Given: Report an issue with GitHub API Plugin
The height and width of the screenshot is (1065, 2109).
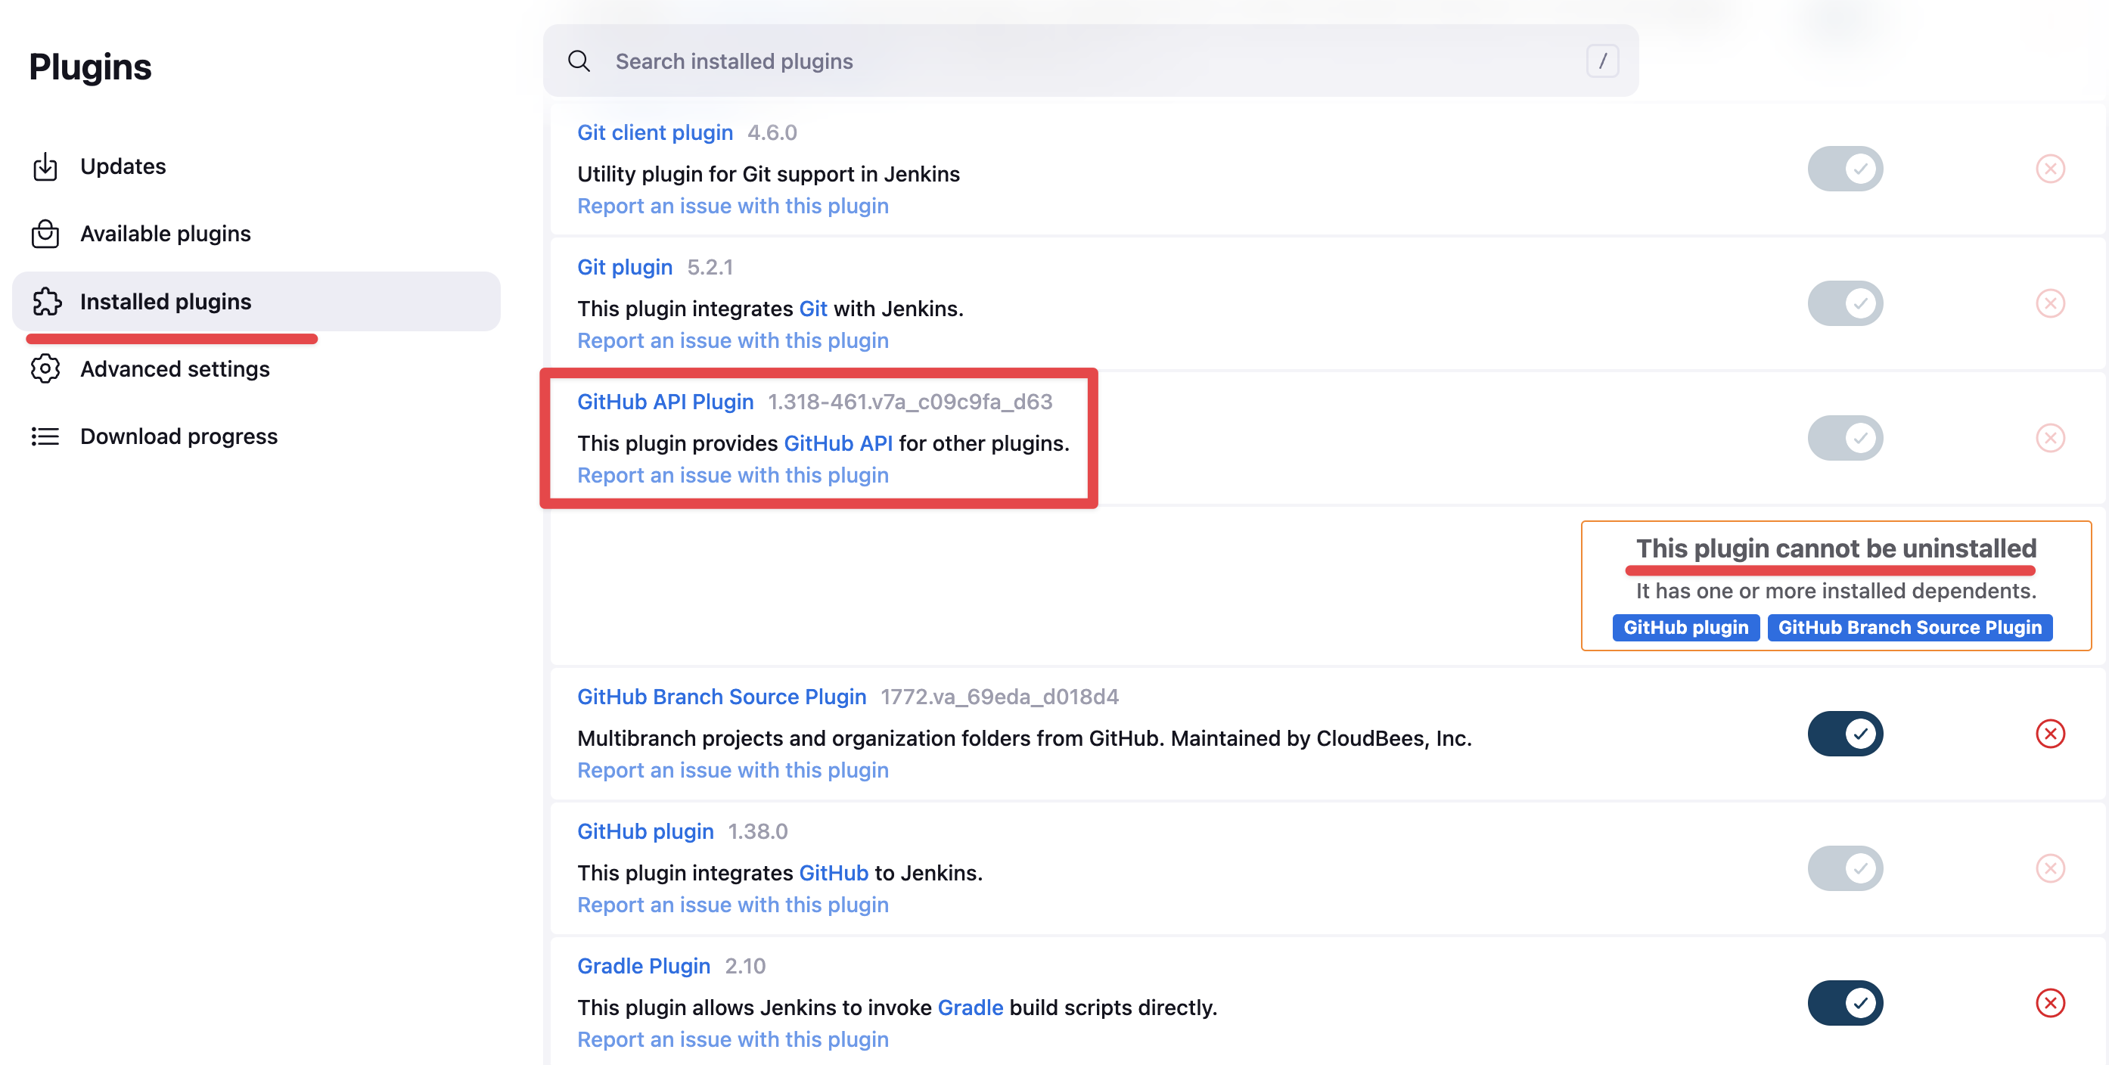Looking at the screenshot, I should click(x=733, y=476).
